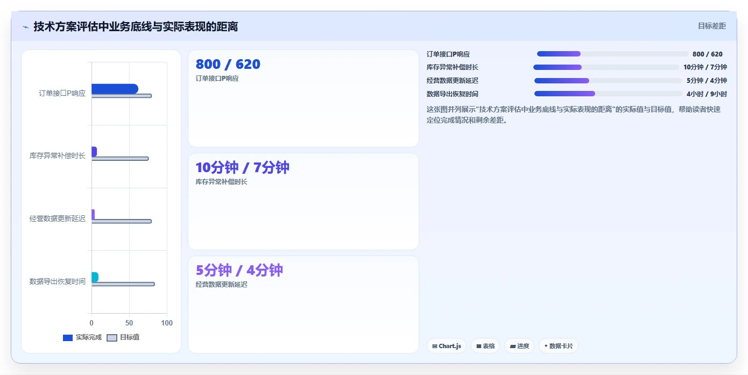Click the gray 经营数据更新延迟 target chart bar

(x=122, y=221)
